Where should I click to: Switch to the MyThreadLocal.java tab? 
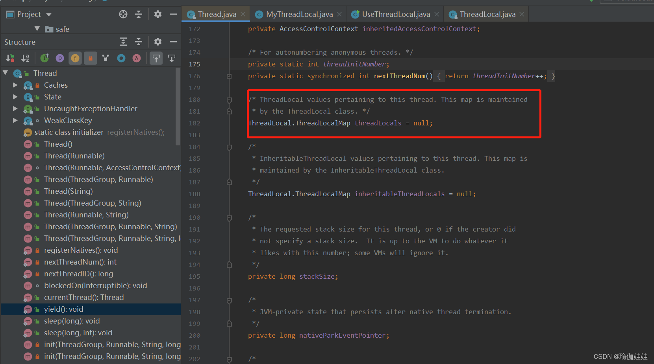(298, 14)
